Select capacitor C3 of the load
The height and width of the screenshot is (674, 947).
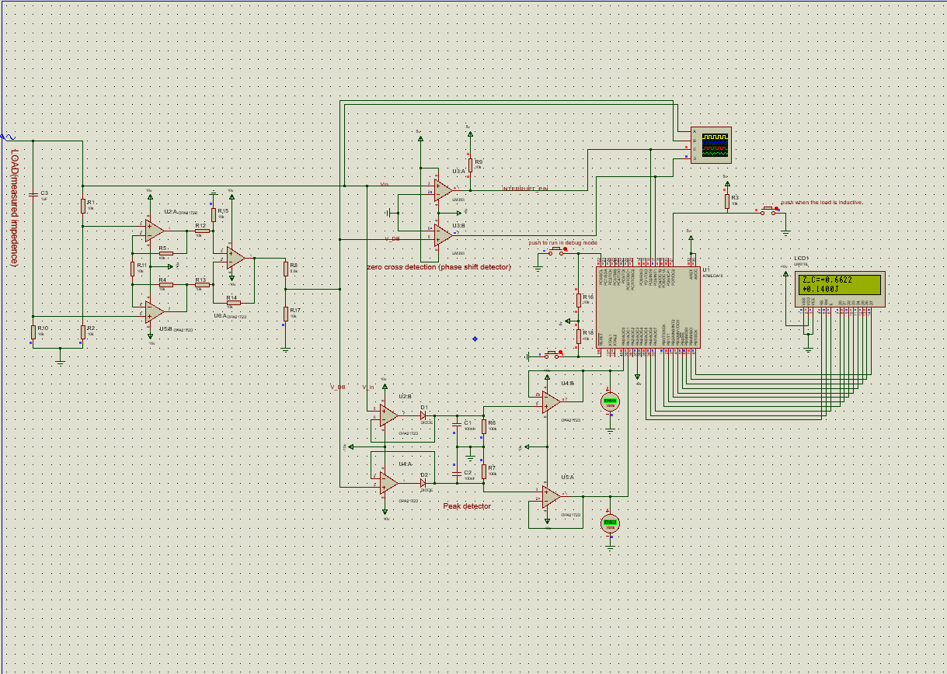(x=33, y=195)
